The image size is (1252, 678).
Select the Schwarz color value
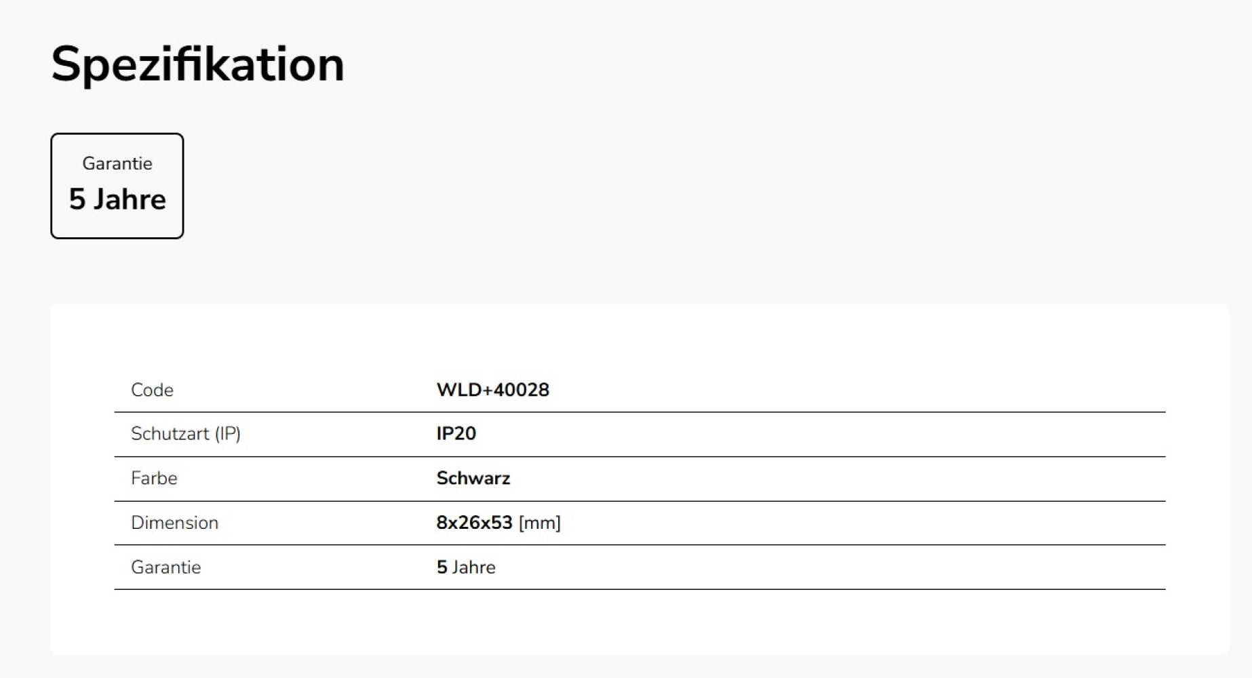473,478
